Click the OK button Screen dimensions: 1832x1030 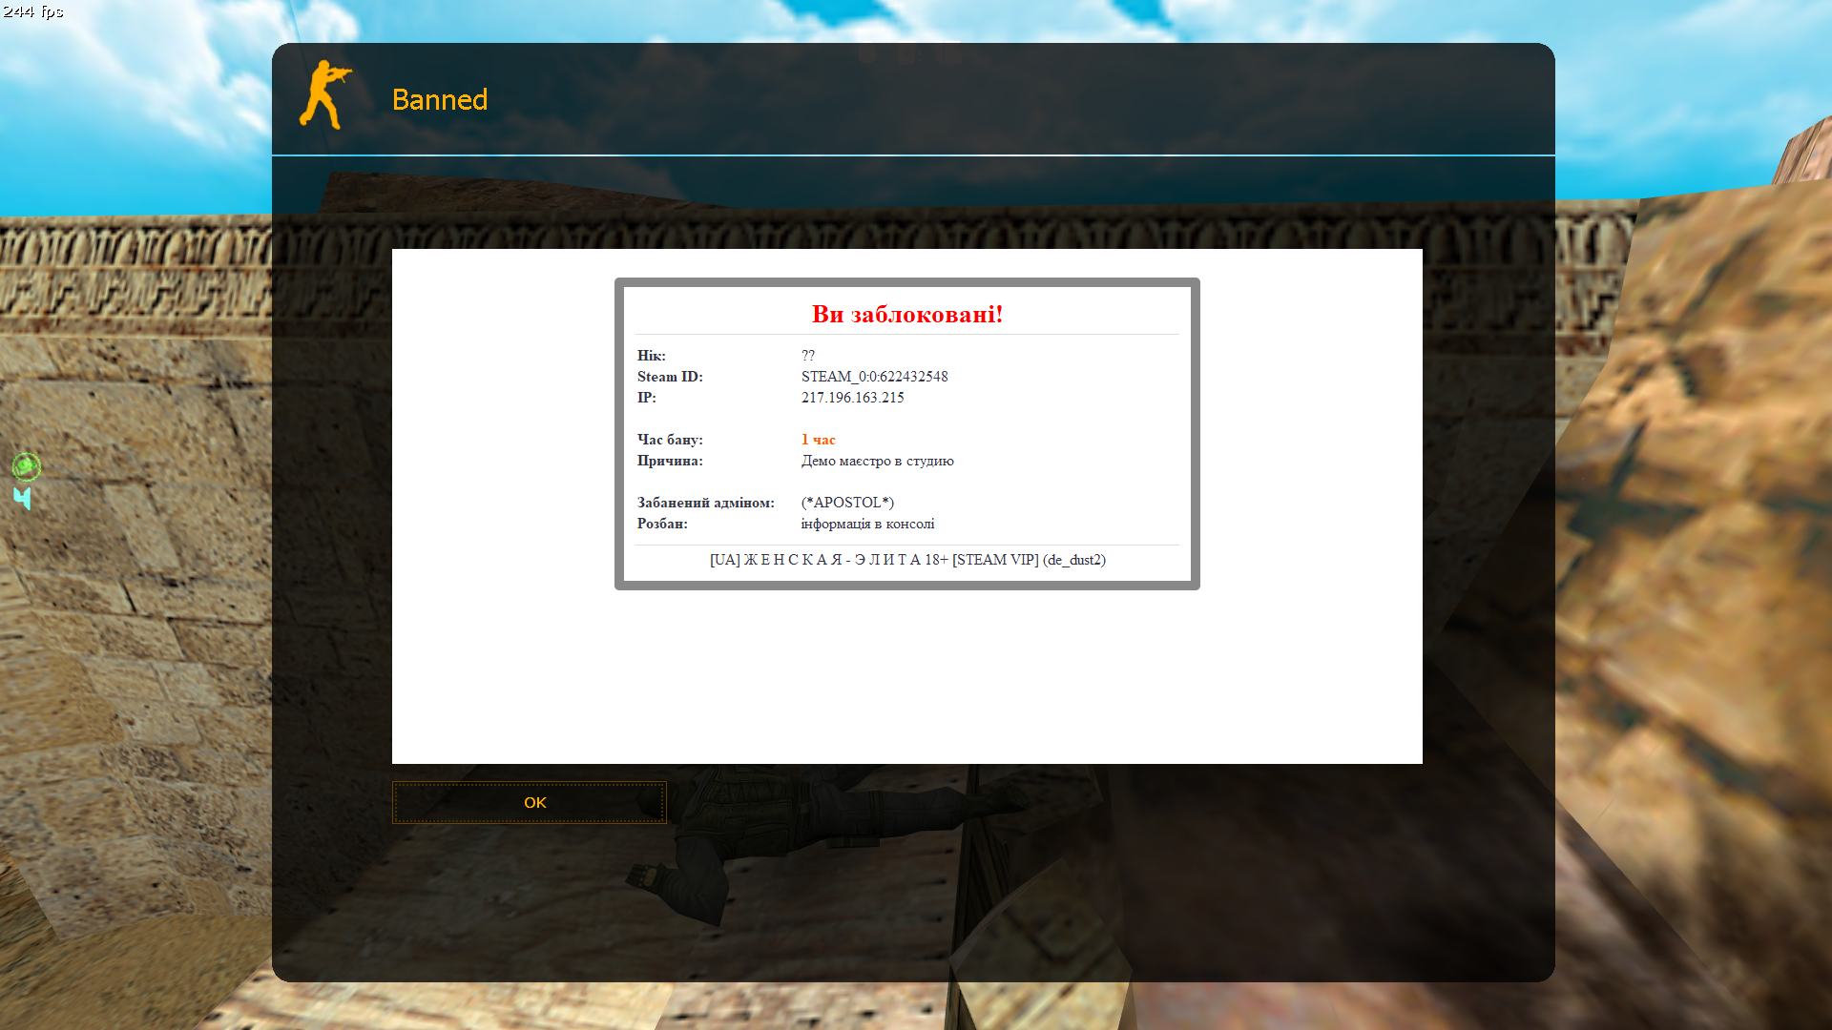(530, 802)
